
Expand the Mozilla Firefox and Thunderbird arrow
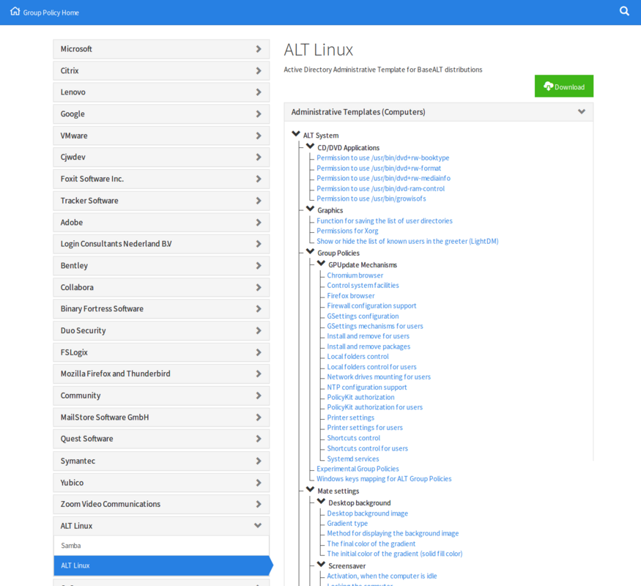(x=259, y=374)
